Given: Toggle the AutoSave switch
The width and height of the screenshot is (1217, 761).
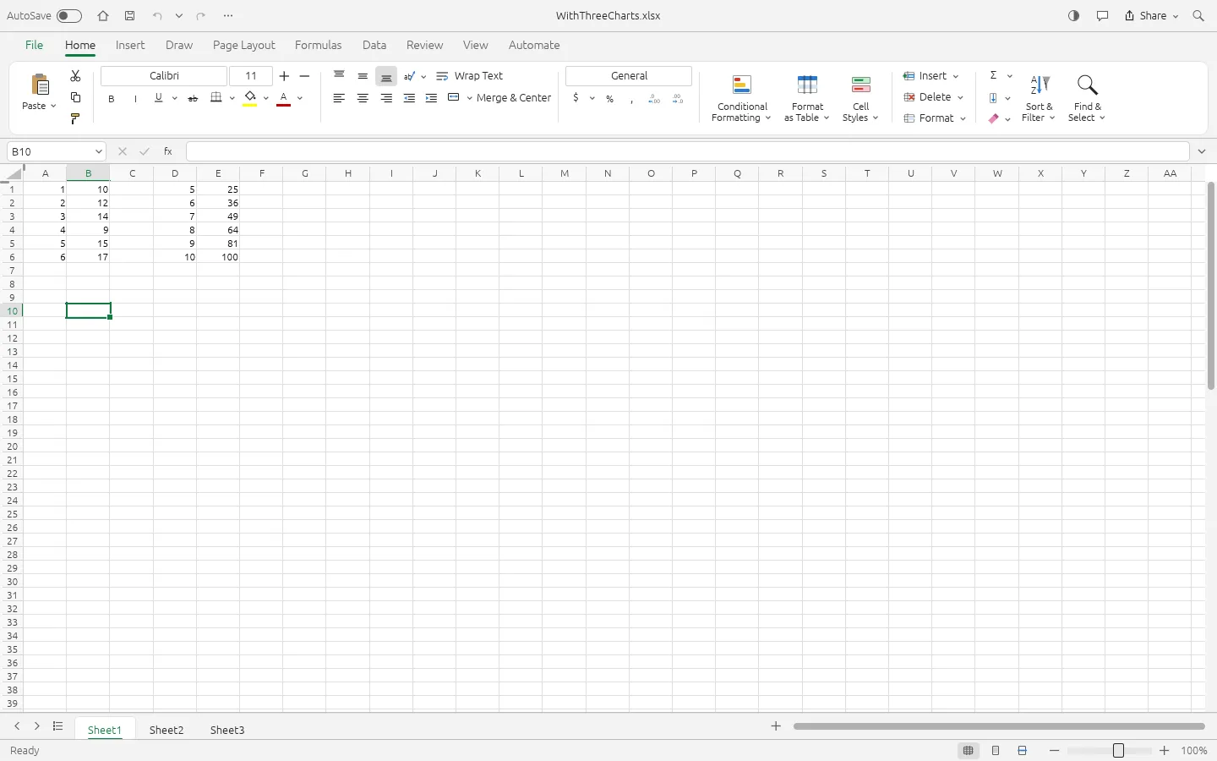Looking at the screenshot, I should [69, 16].
